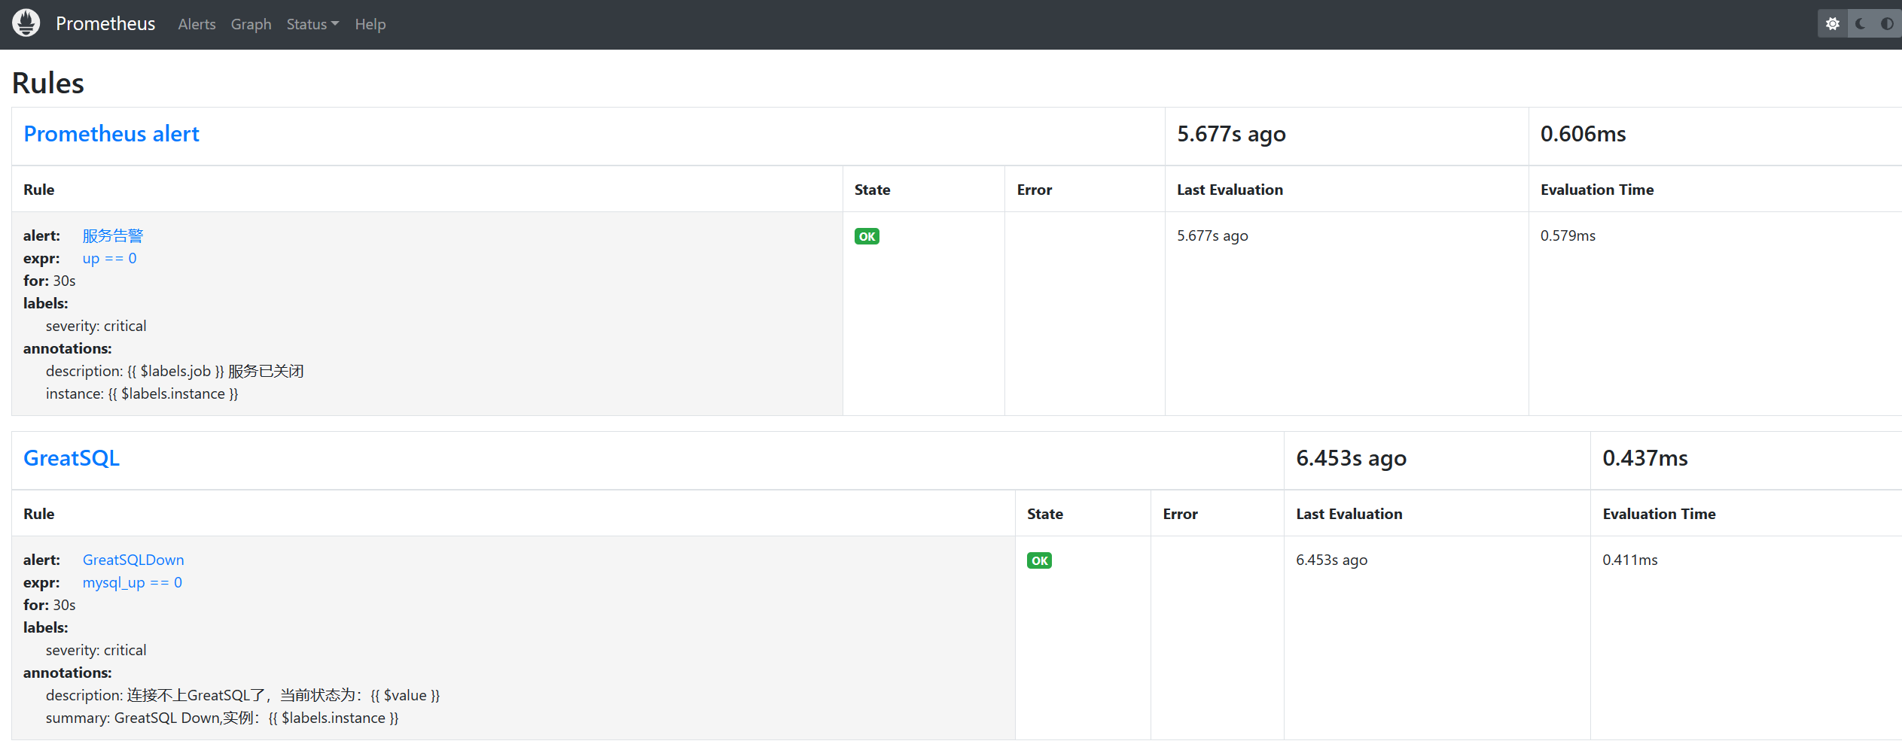Open the up == 0 expression
This screenshot has height=747, width=1902.
tap(110, 258)
